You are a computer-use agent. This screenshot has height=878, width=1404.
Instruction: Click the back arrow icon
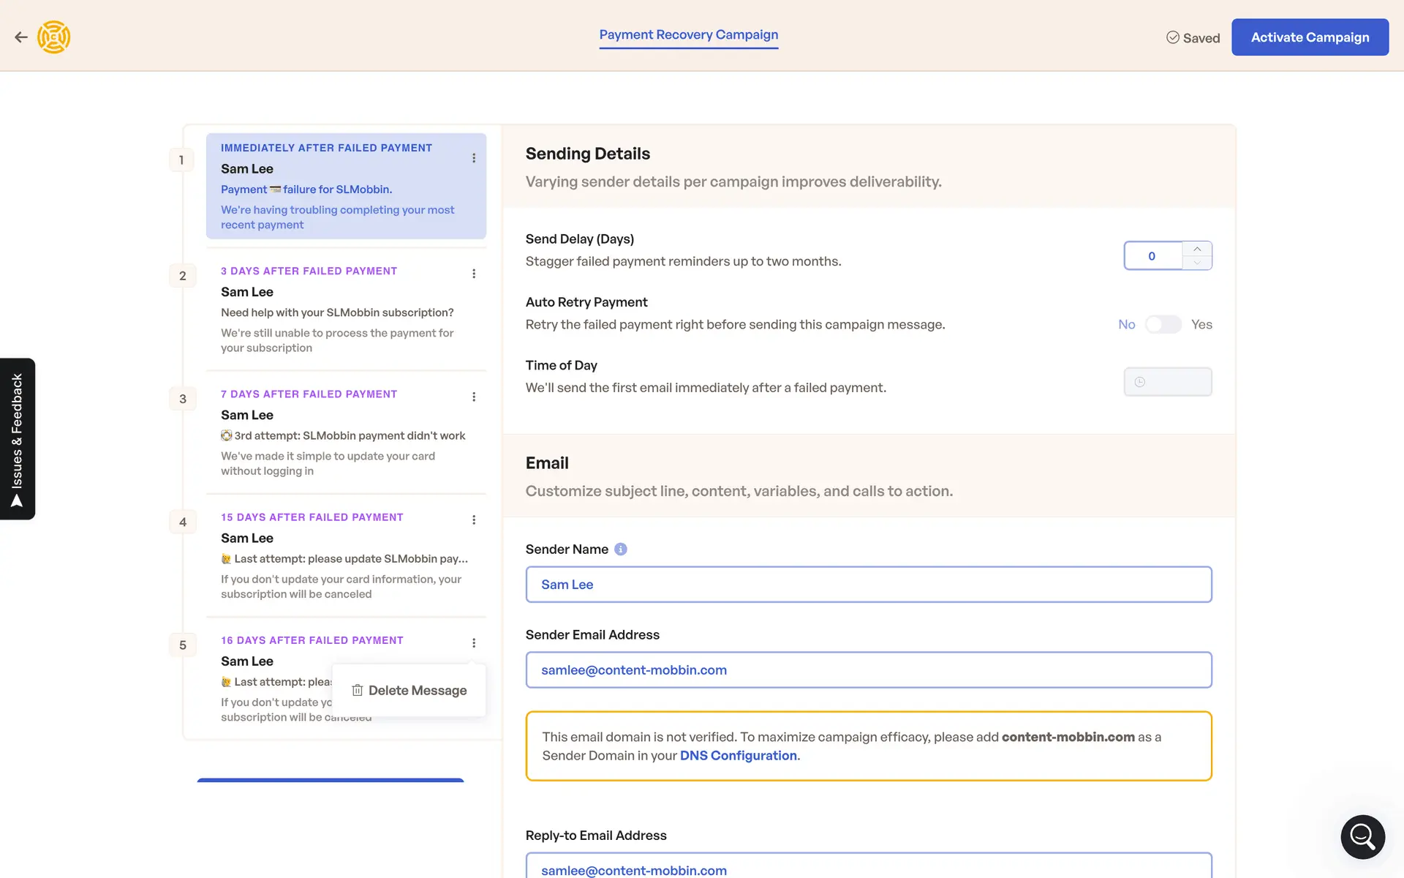click(x=21, y=37)
